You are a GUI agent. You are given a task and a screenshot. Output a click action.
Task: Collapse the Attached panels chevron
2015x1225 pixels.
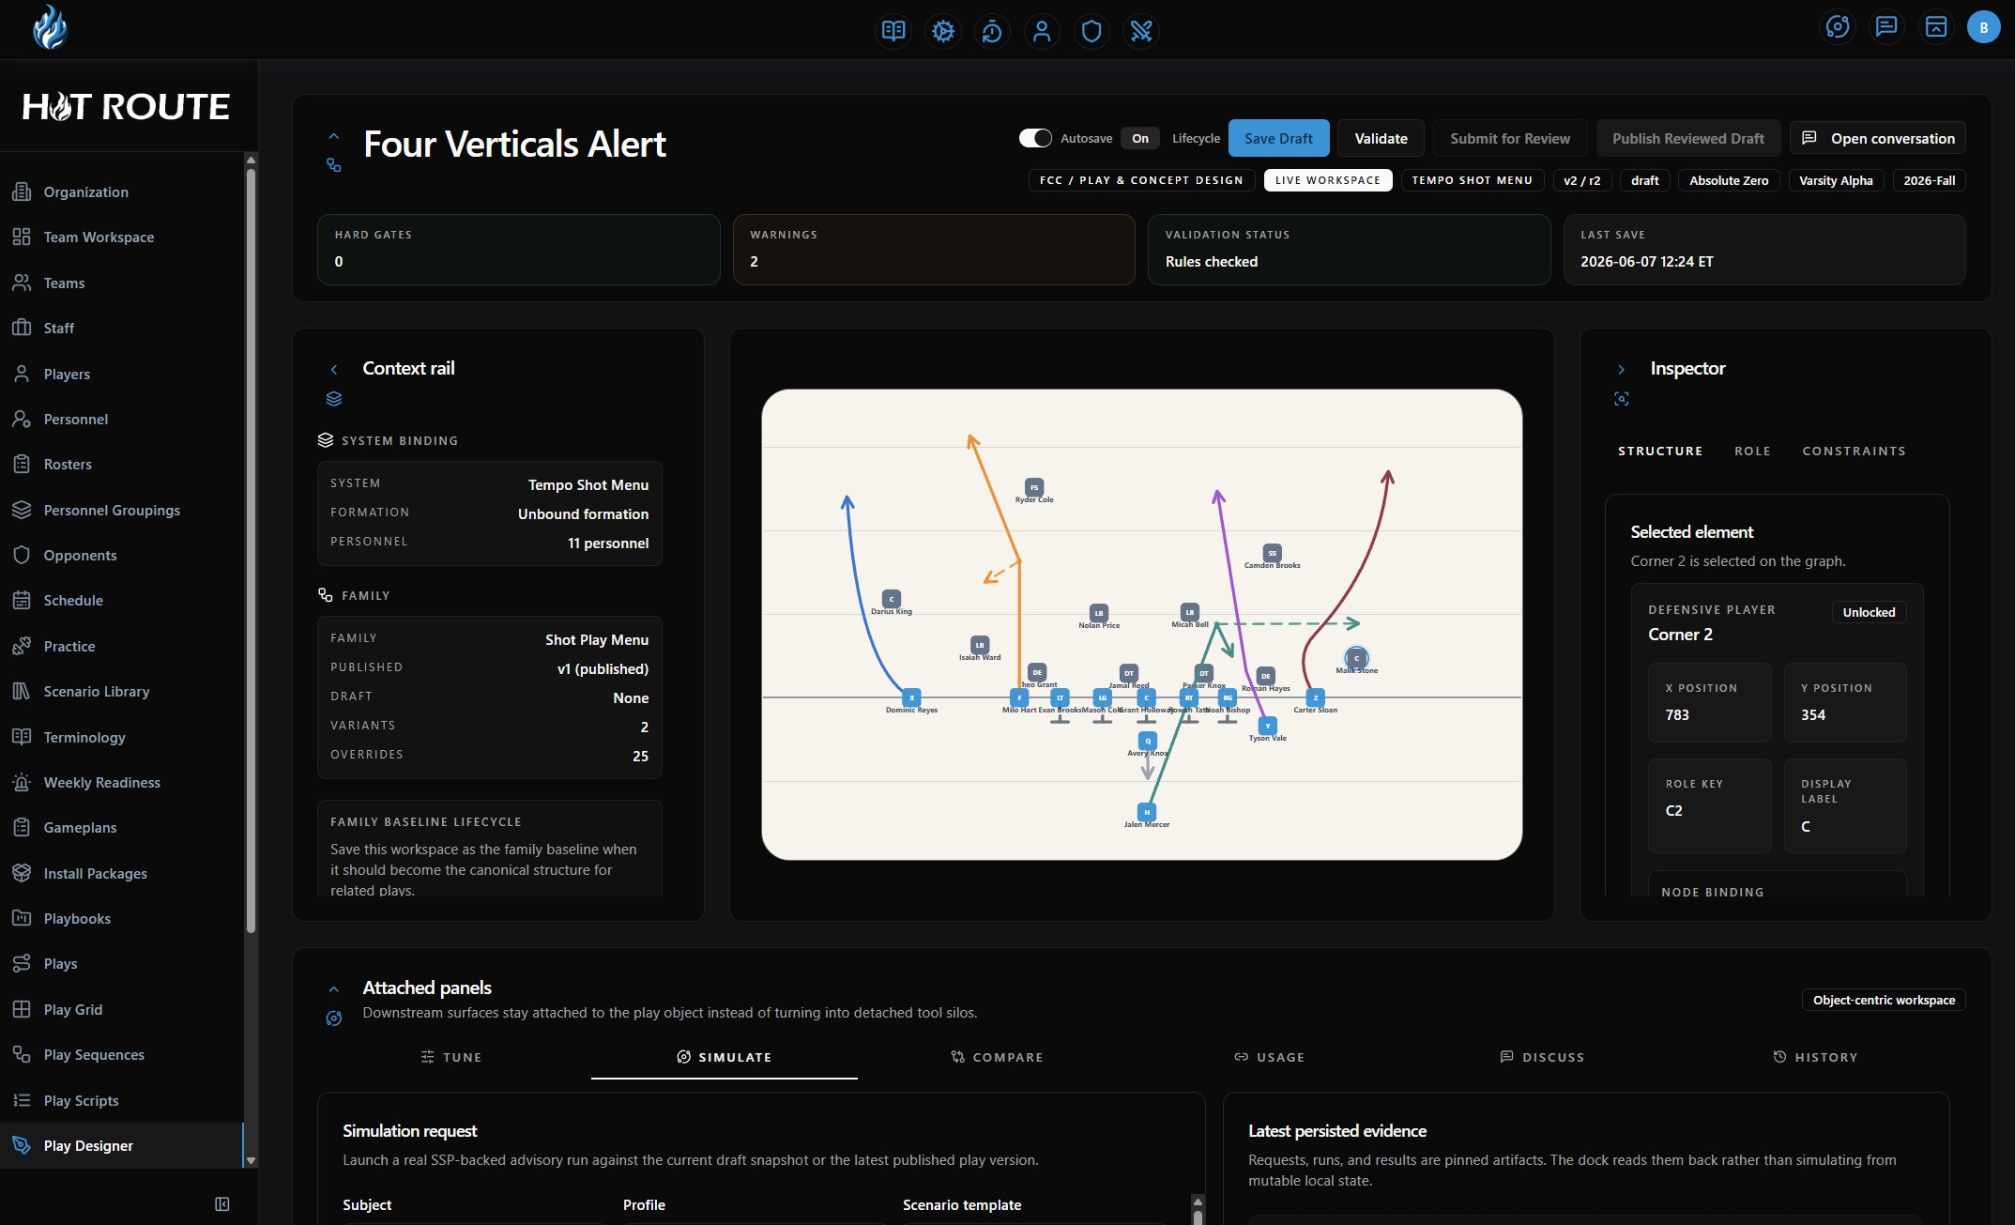(333, 988)
